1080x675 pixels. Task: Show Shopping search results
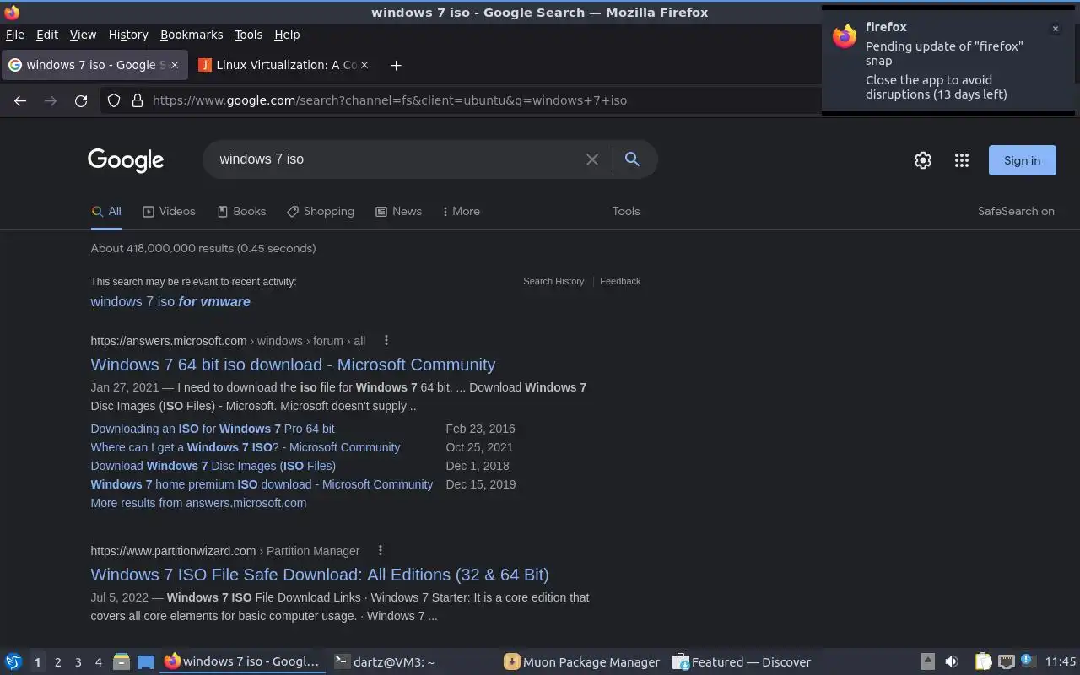pos(321,211)
